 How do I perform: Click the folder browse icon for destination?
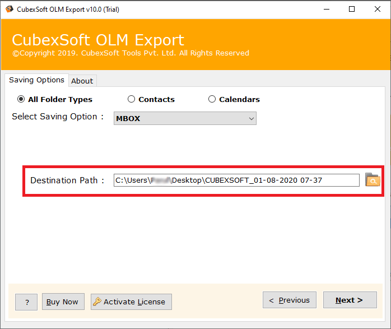tap(373, 179)
